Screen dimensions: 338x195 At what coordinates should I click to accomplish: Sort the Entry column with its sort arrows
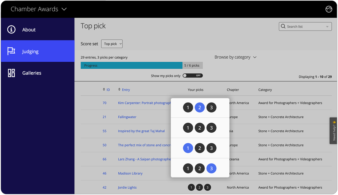click(x=119, y=89)
